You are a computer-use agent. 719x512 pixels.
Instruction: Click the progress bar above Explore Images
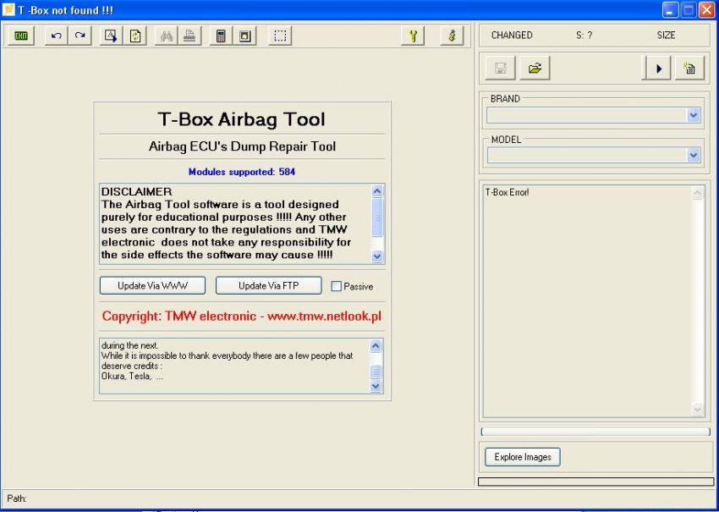(x=596, y=432)
